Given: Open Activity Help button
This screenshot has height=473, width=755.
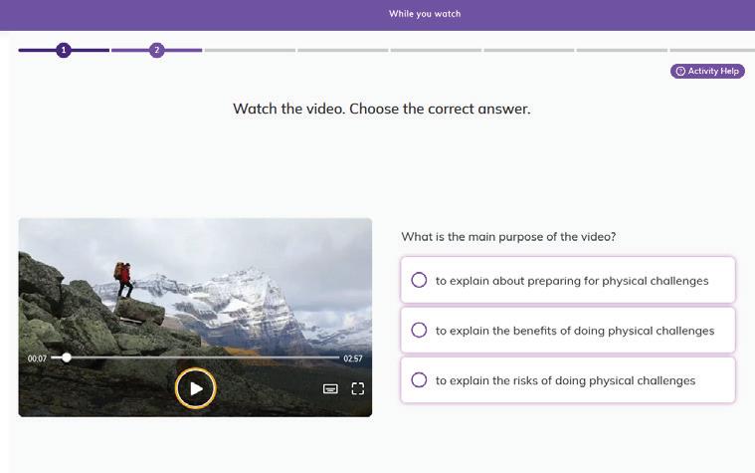Looking at the screenshot, I should (x=707, y=72).
